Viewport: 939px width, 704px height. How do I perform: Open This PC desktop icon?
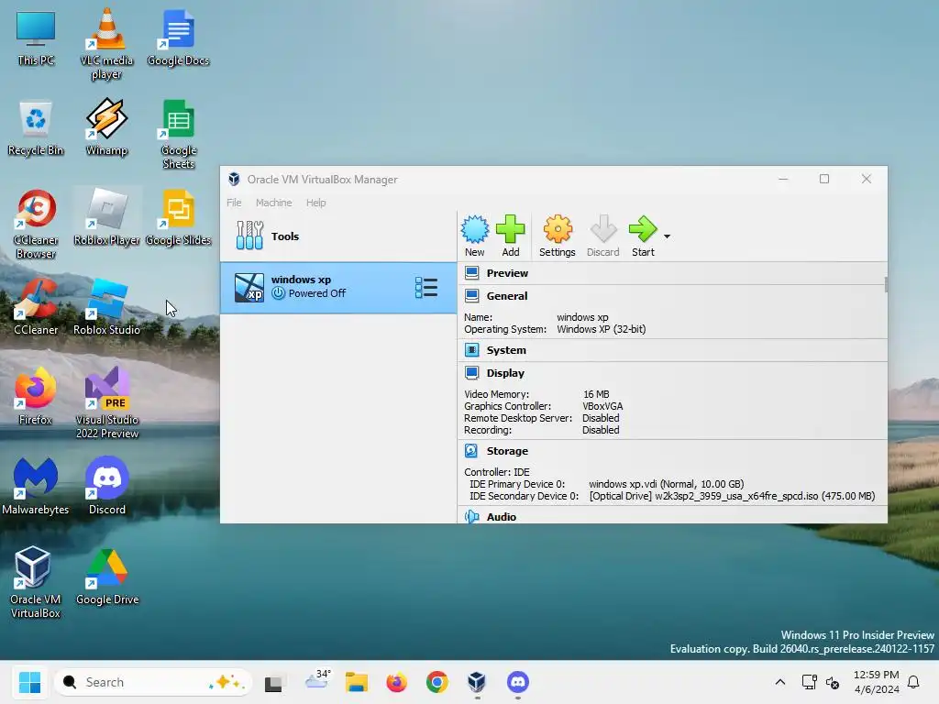(36, 37)
